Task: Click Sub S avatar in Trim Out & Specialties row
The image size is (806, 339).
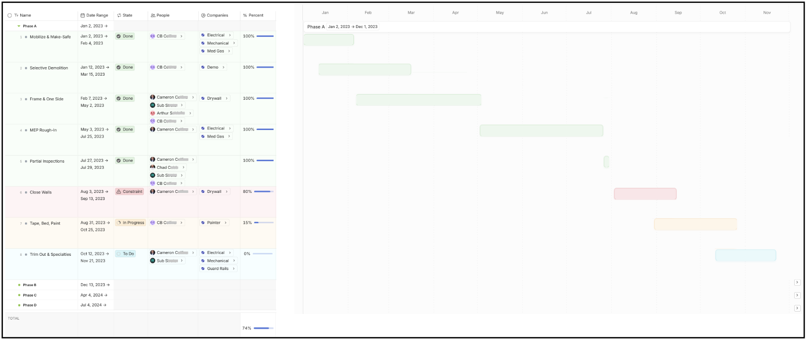Action: 153,261
